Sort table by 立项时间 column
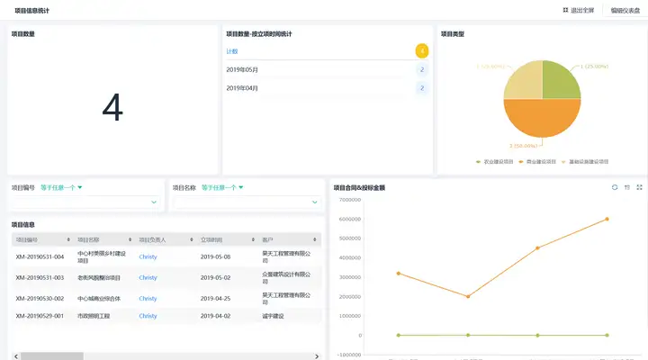This screenshot has width=648, height=360. click(253, 239)
